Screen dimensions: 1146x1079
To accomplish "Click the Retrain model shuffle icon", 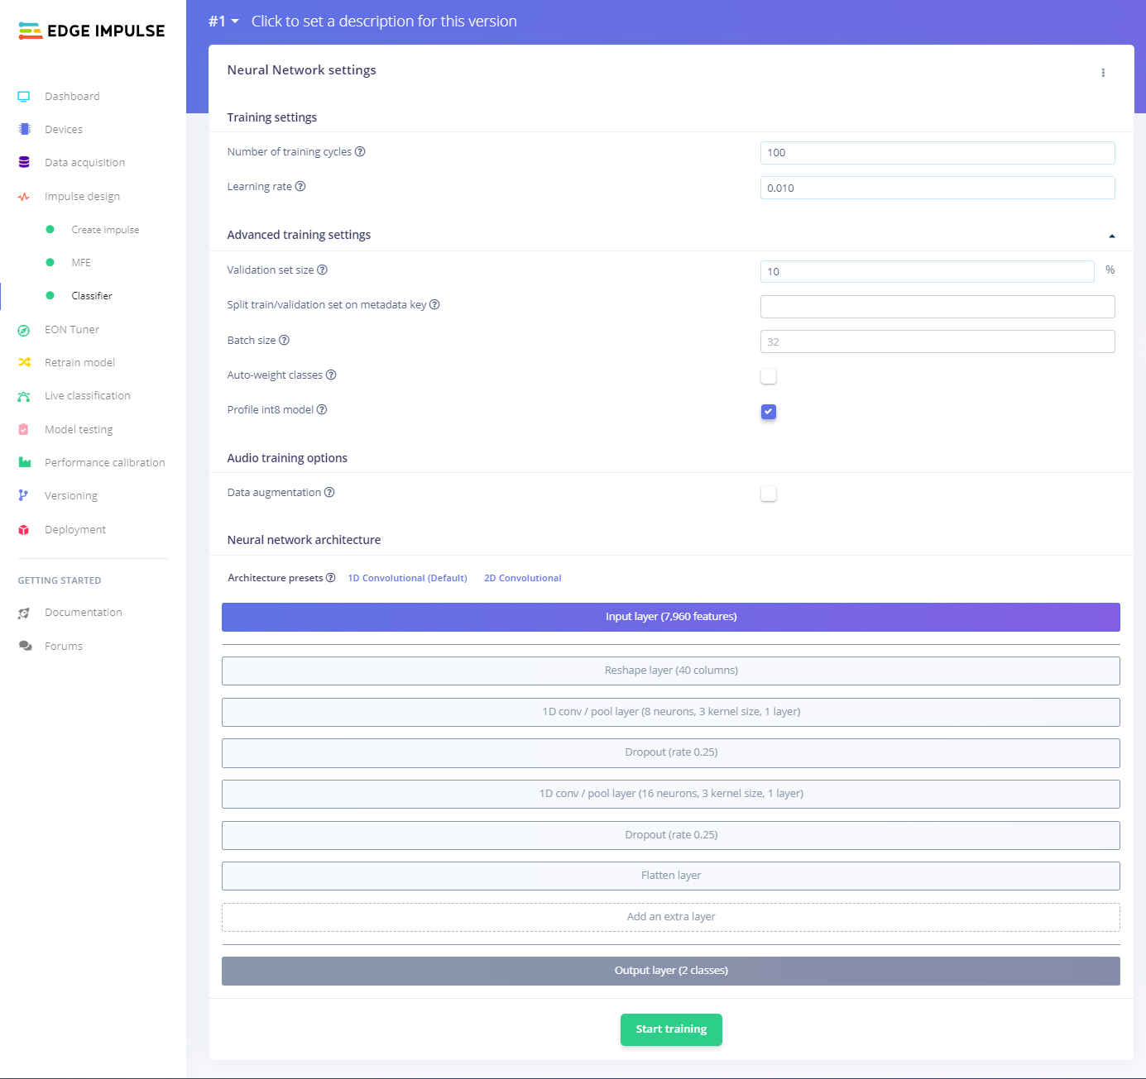I will (24, 363).
